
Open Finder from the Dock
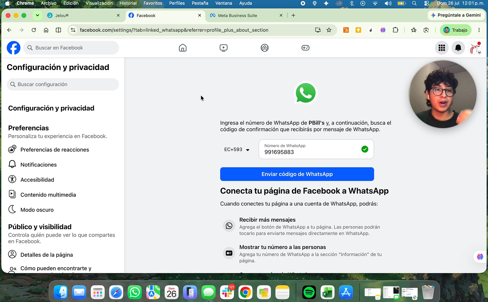[x=61, y=292]
